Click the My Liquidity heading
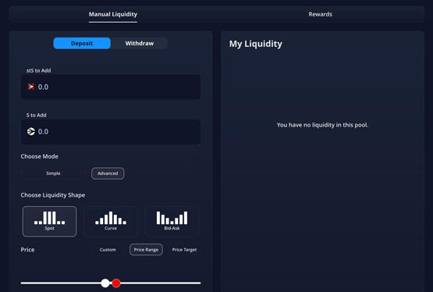Image resolution: width=433 pixels, height=292 pixels. pyautogui.click(x=256, y=44)
